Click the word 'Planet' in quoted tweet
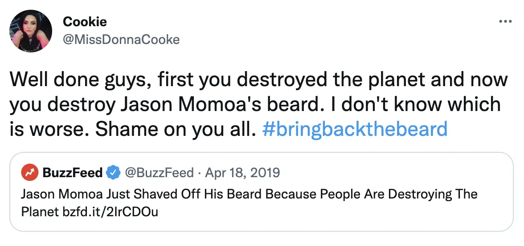Screen dimensions: 524x246 [x=40, y=212]
